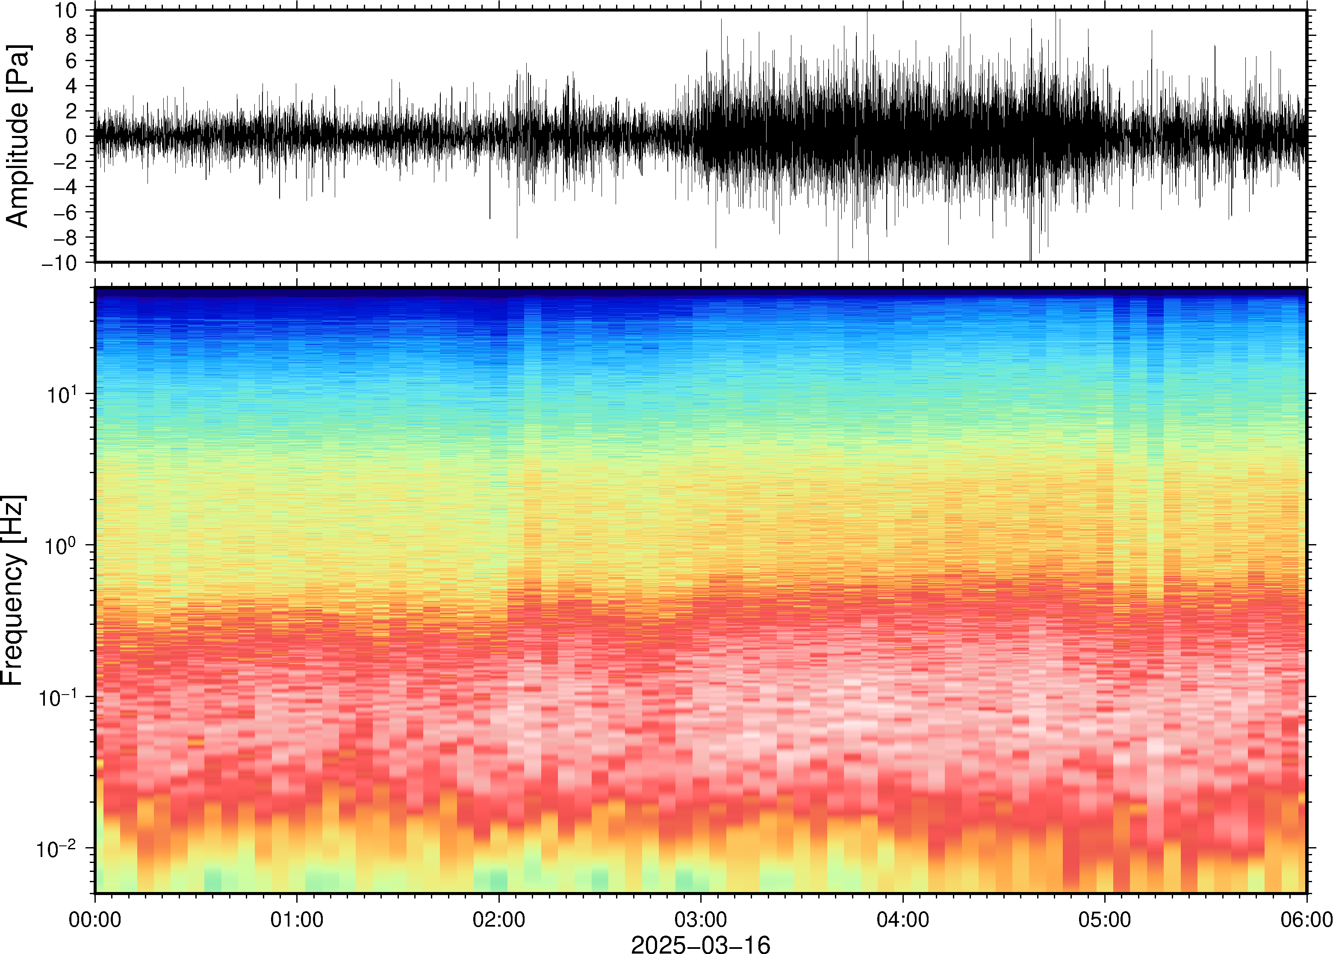This screenshot has width=1333, height=954.
Task: Click the '00:00' time tick label
Action: (95, 919)
